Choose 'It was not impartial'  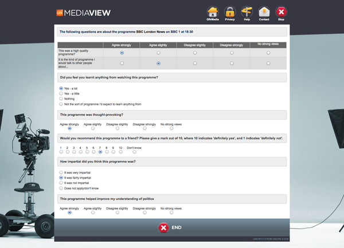pos(61,183)
